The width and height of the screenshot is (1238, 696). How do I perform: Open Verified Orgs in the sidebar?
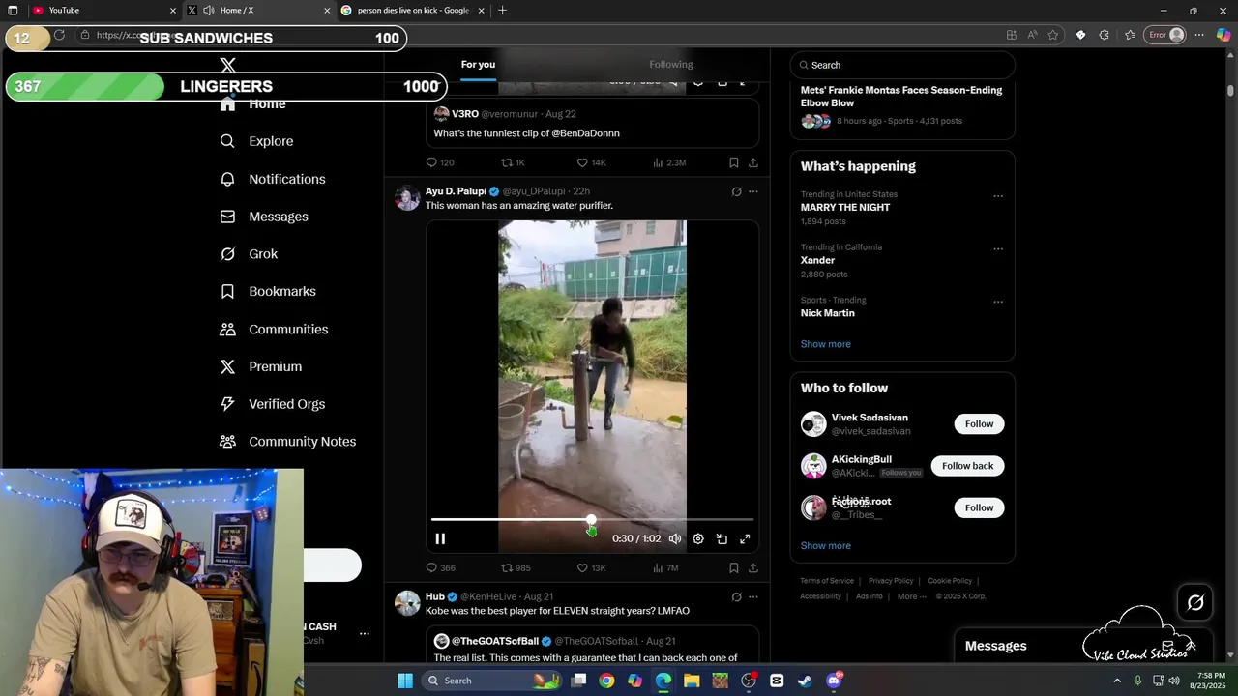pos(273,404)
